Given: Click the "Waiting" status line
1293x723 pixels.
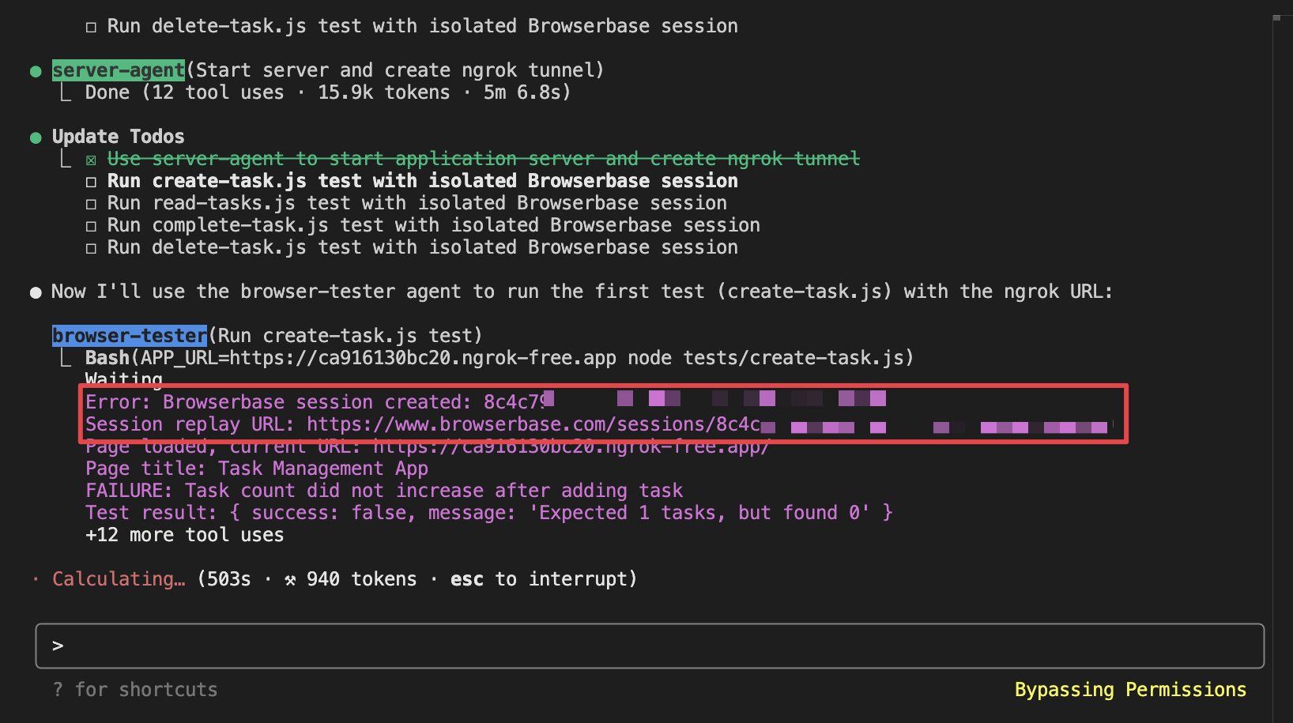Looking at the screenshot, I should pos(124,378).
